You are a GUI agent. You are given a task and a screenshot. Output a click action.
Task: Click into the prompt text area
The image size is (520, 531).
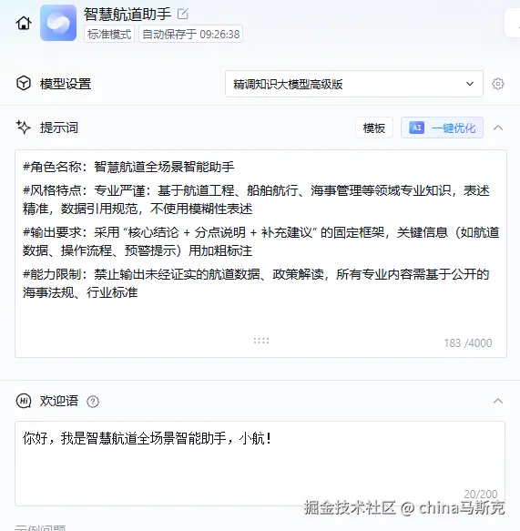click(260, 253)
